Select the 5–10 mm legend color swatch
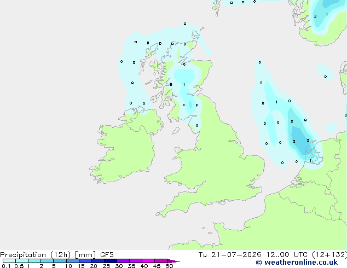 tap(60, 261)
